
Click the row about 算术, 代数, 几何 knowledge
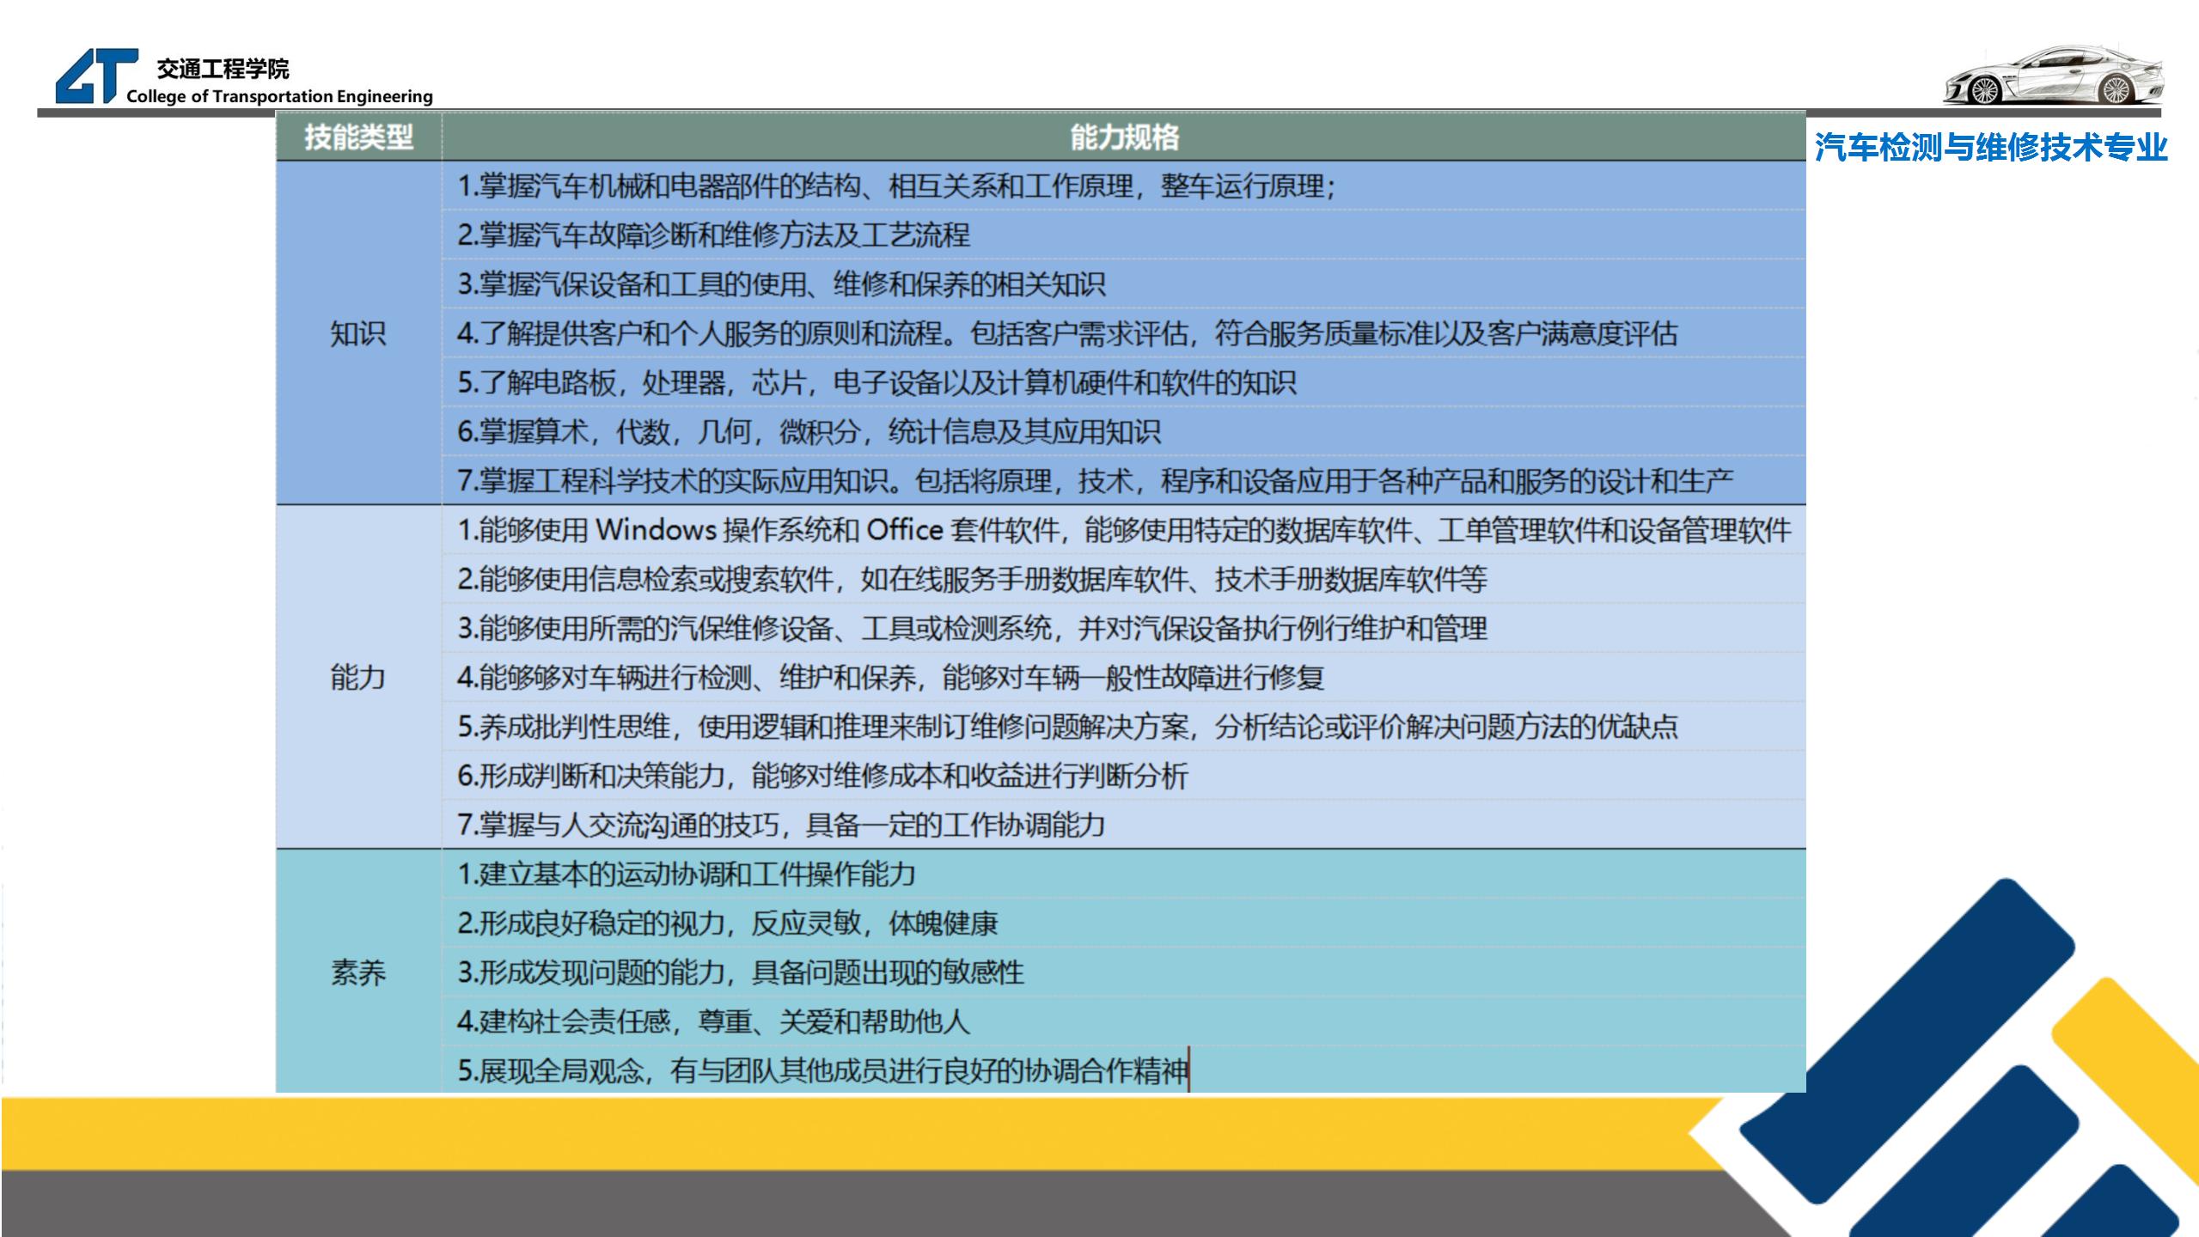click(808, 432)
